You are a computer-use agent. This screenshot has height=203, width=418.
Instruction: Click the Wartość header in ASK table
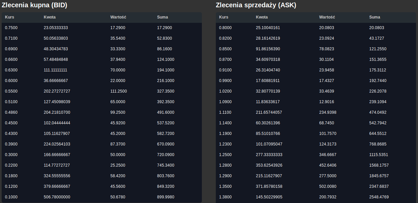pos(327,17)
